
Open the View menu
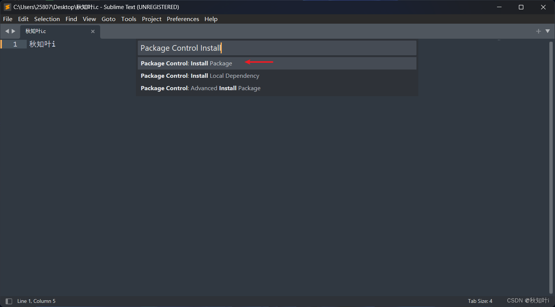coord(89,19)
